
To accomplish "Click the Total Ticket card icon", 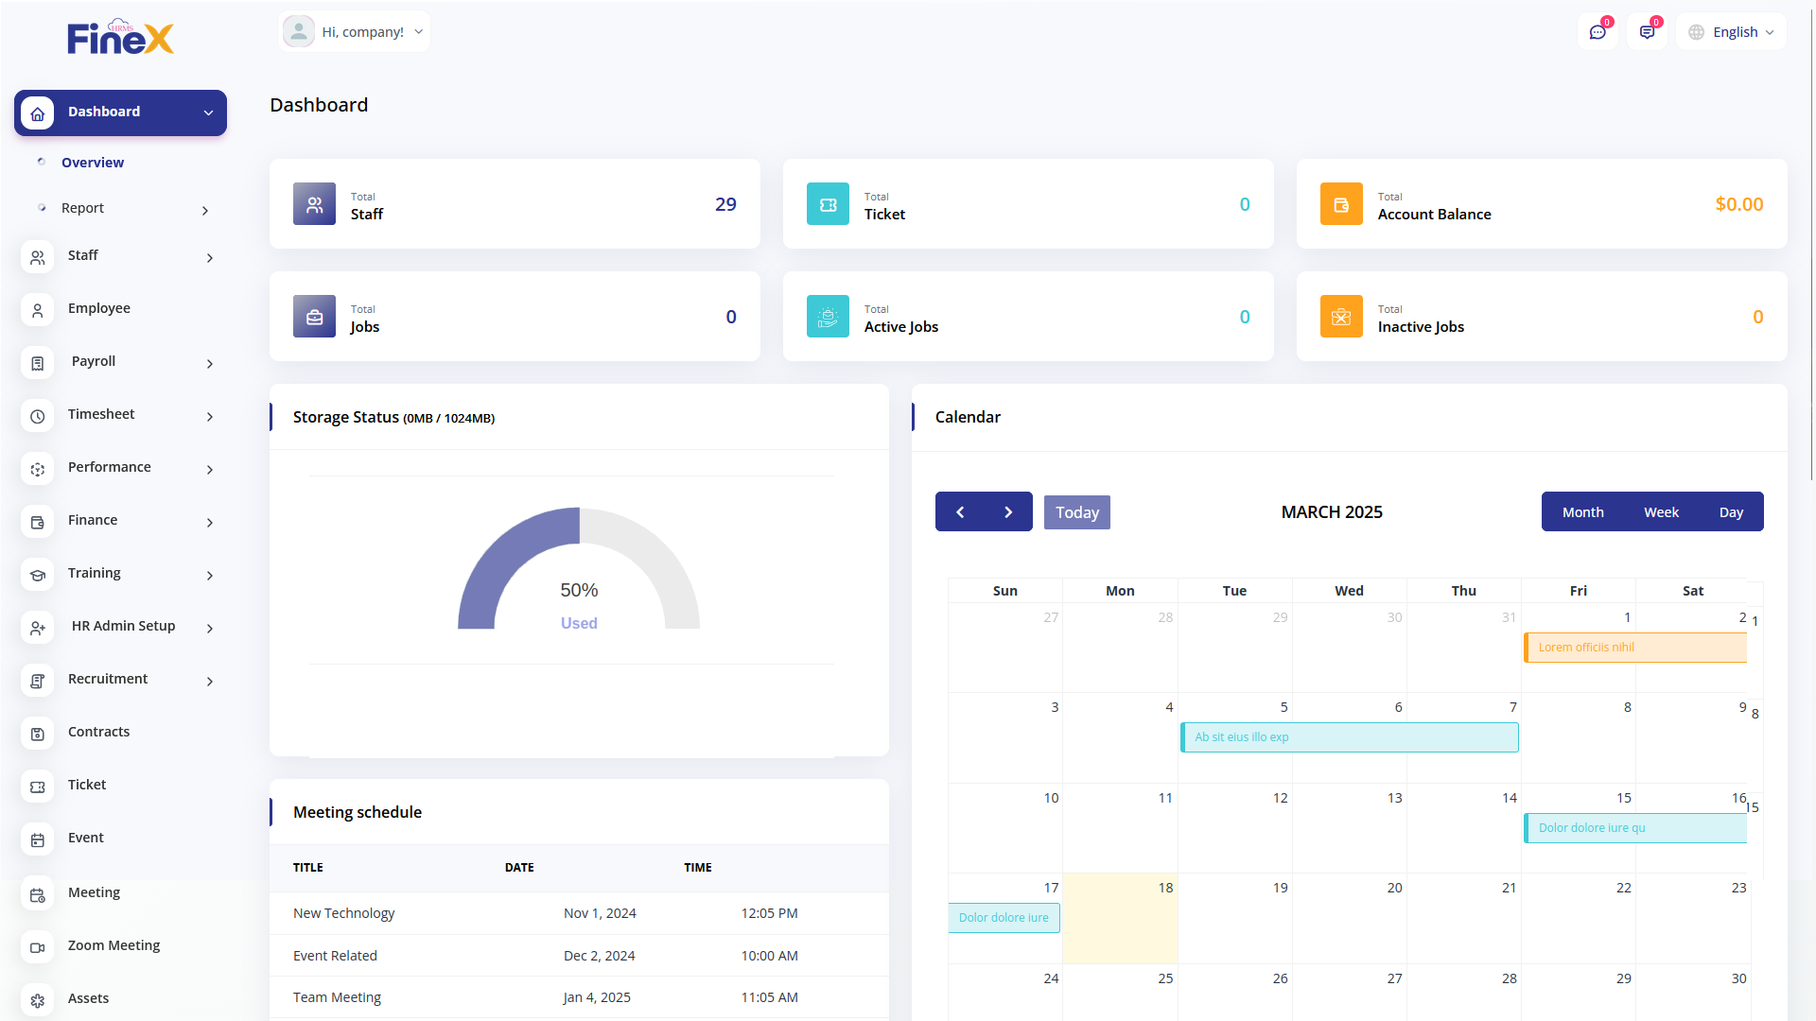I will pos(828,204).
